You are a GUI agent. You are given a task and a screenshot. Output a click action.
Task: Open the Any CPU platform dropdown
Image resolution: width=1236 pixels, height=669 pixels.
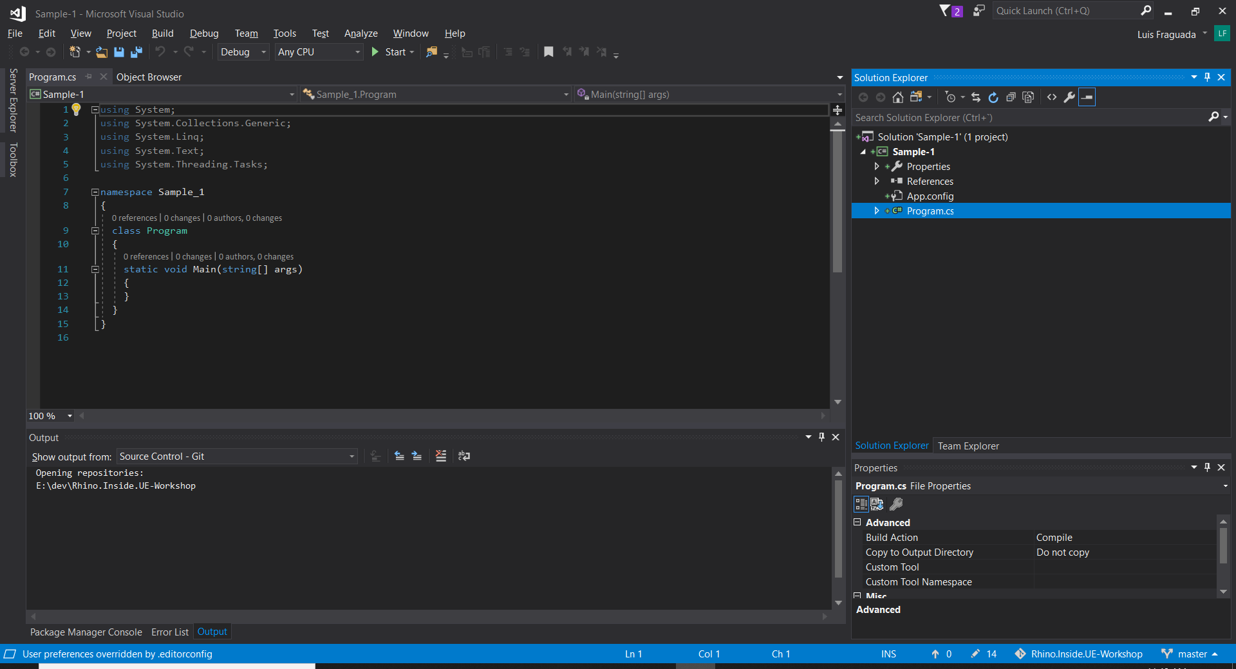coord(319,52)
